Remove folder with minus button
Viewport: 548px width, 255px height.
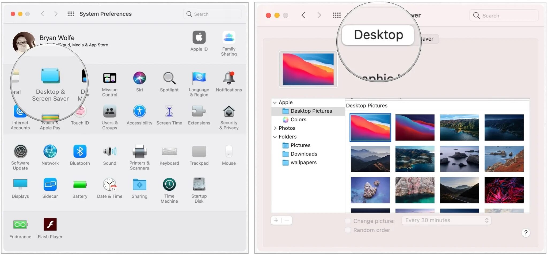pos(287,220)
